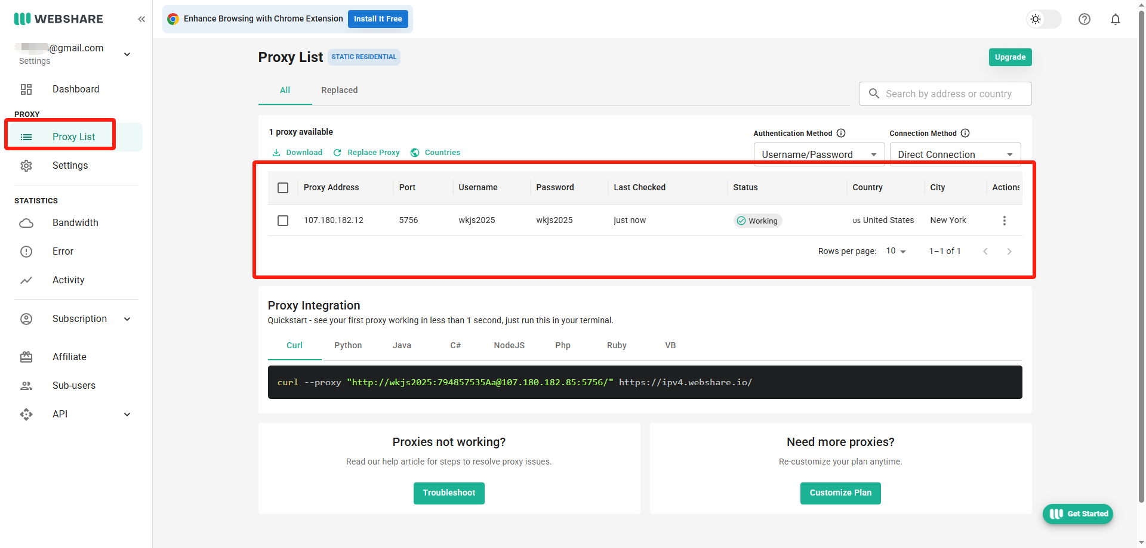The width and height of the screenshot is (1146, 548).
Task: Switch to the All tab
Action: pyautogui.click(x=285, y=90)
